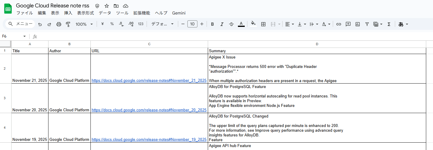Open the fill color paint bucket
The width and height of the screenshot is (433, 150).
(x=253, y=24)
